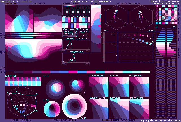Image resolution: width=181 pixels, height=122 pixels.
Task: Select the white swatch in the PAL row
Action: point(145,72)
